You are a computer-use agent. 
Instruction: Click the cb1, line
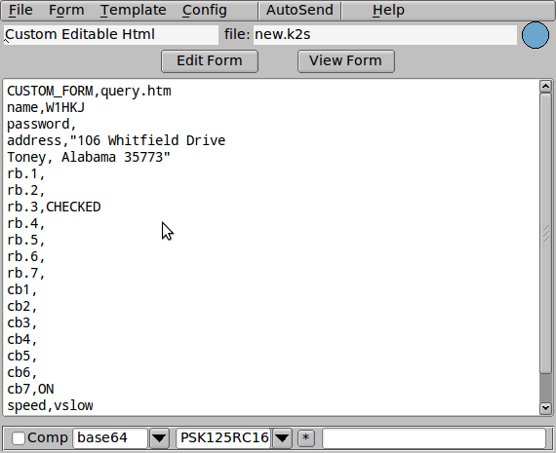(22, 289)
